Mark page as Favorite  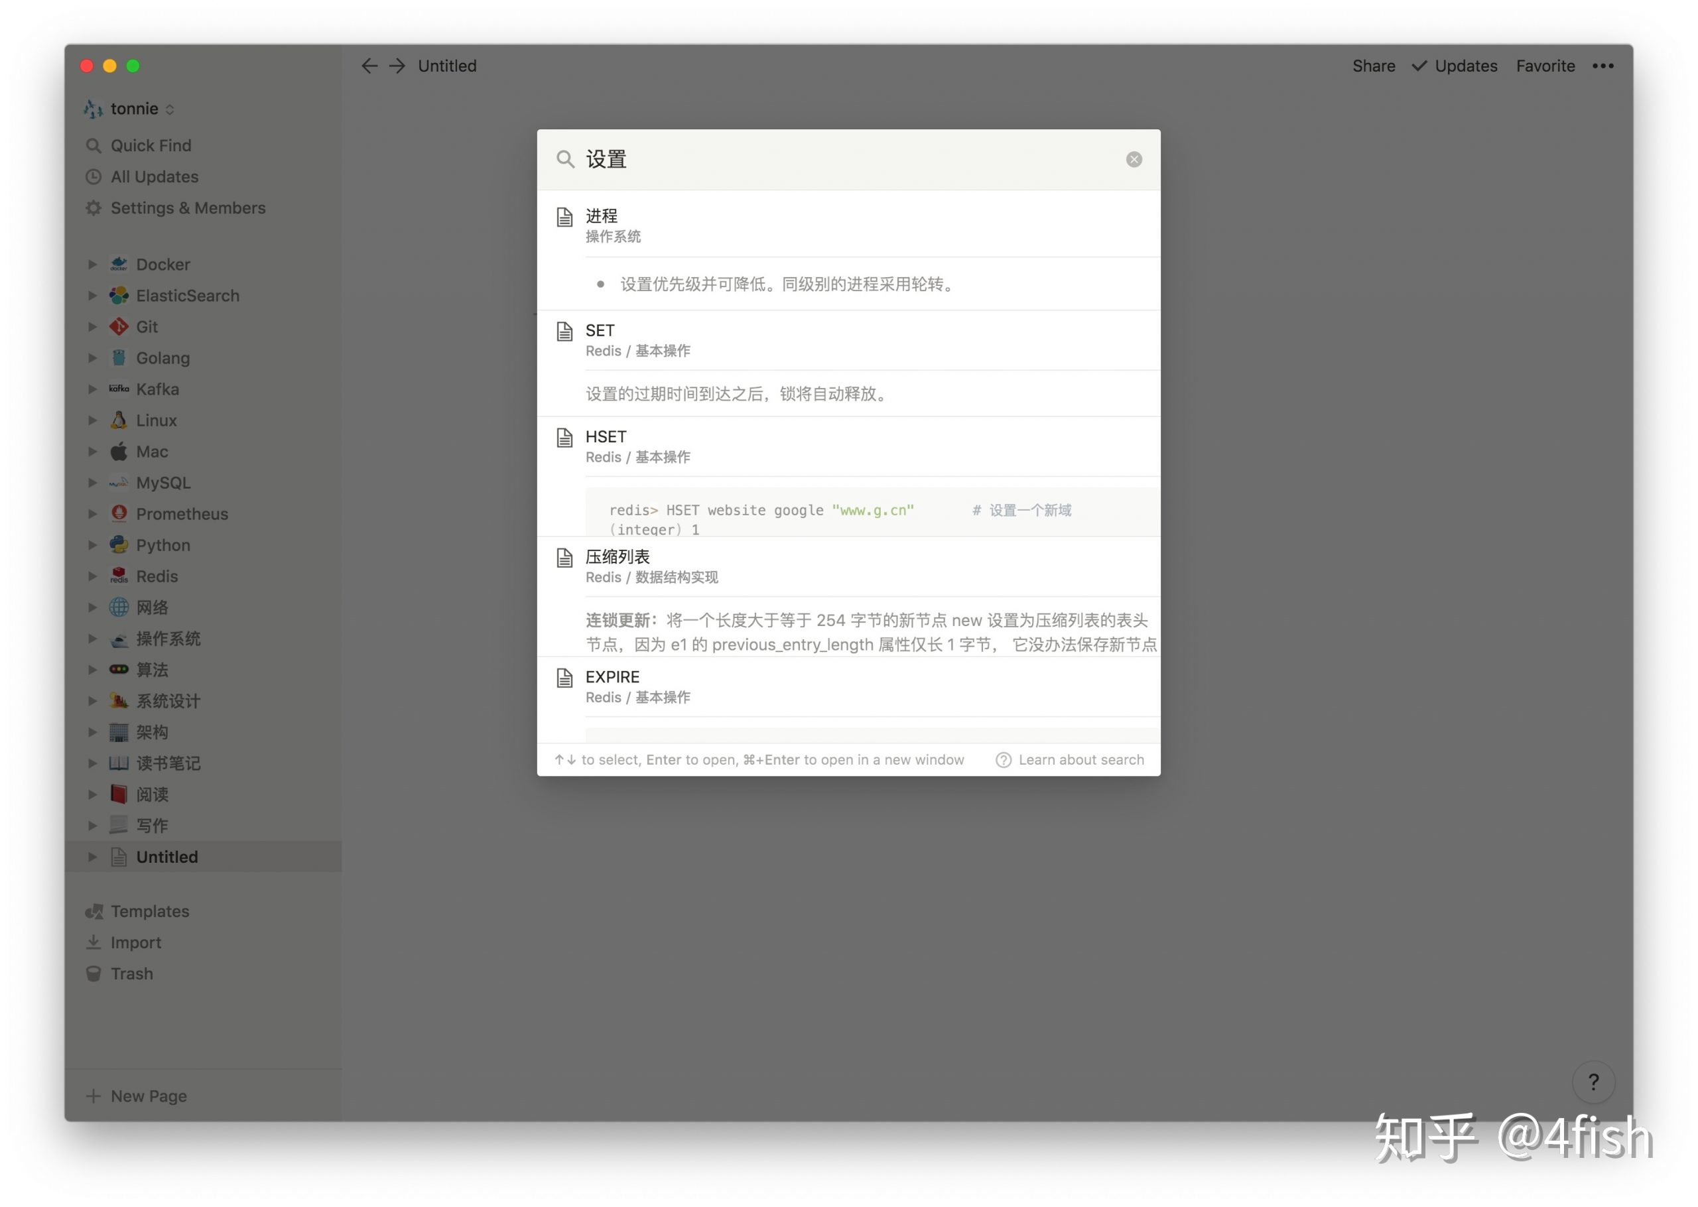(x=1545, y=66)
